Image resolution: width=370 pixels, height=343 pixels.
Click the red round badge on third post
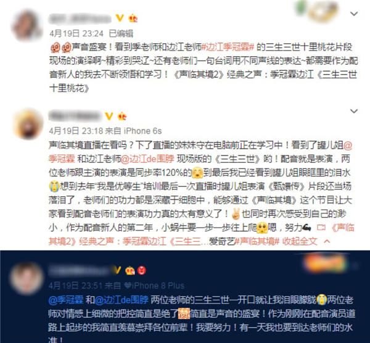(142, 270)
